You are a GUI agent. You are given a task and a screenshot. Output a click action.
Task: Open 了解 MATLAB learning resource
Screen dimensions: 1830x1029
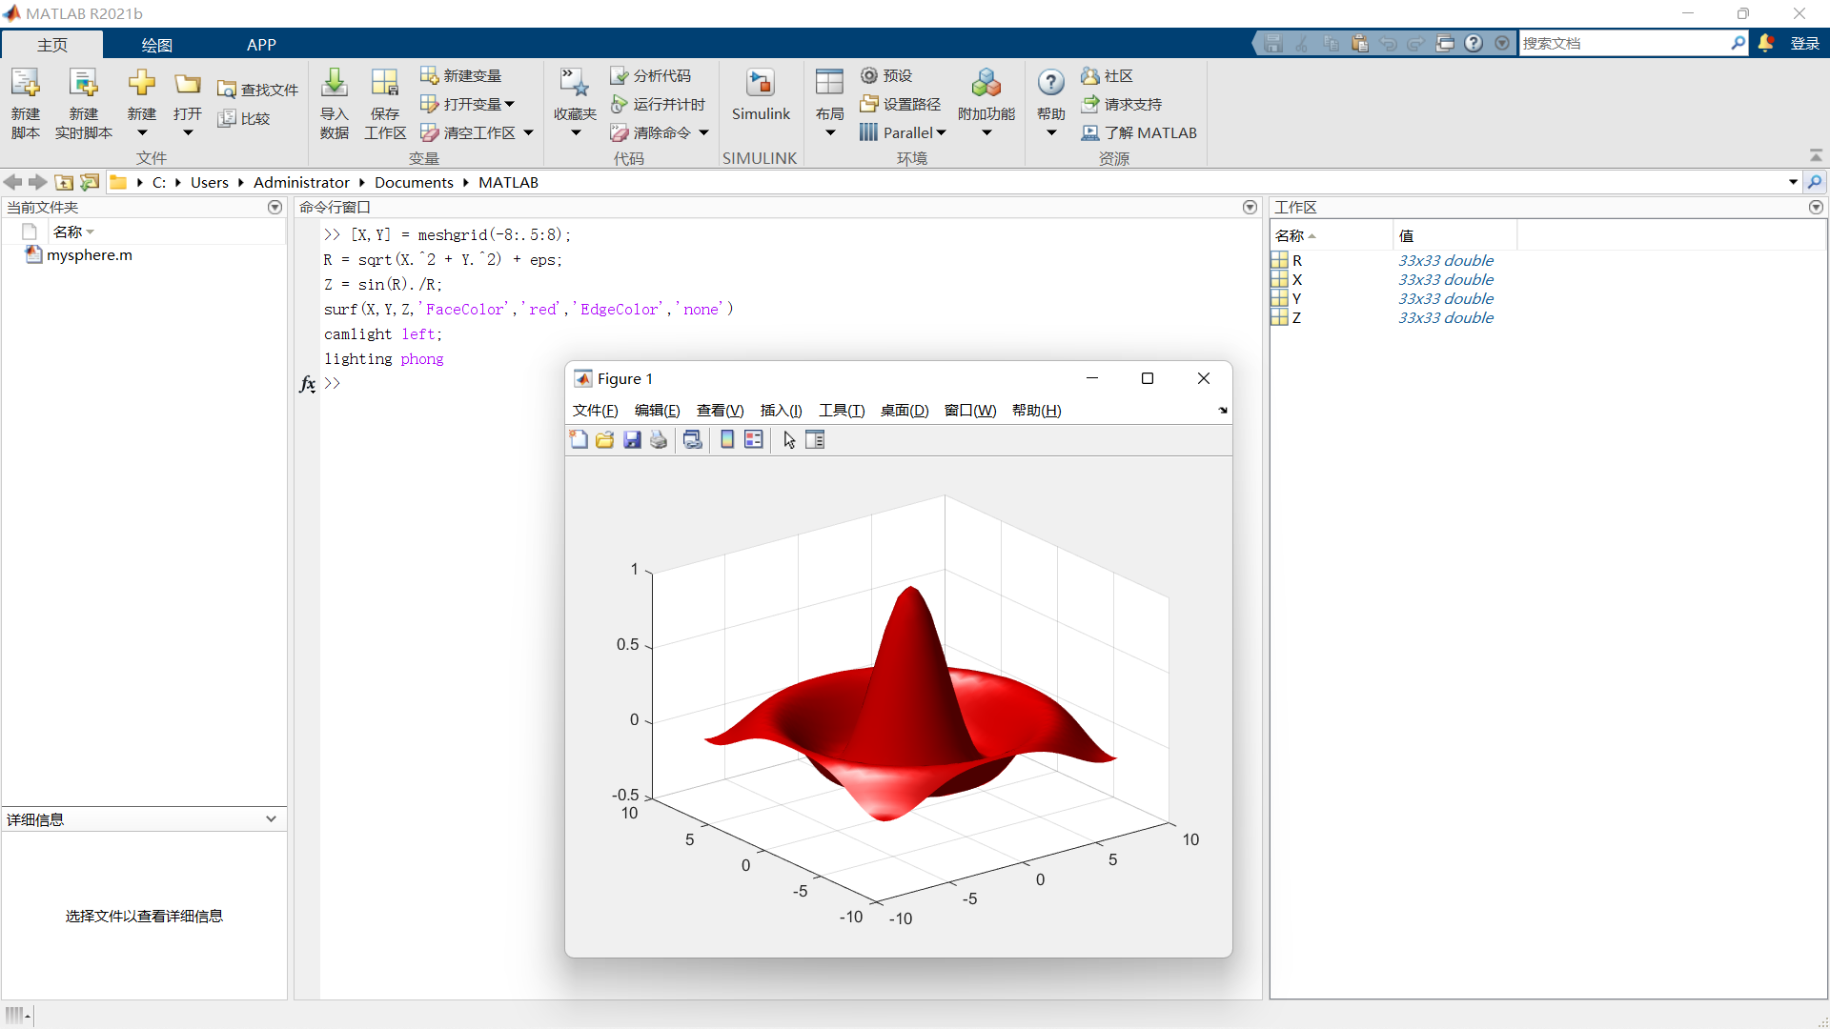(x=1139, y=132)
